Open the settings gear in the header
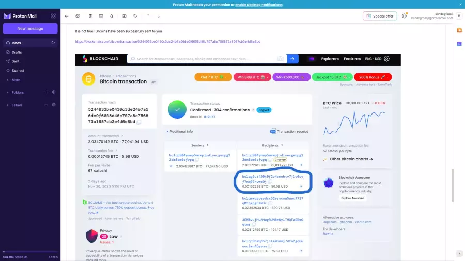The height and width of the screenshot is (261, 465). tap(404, 16)
